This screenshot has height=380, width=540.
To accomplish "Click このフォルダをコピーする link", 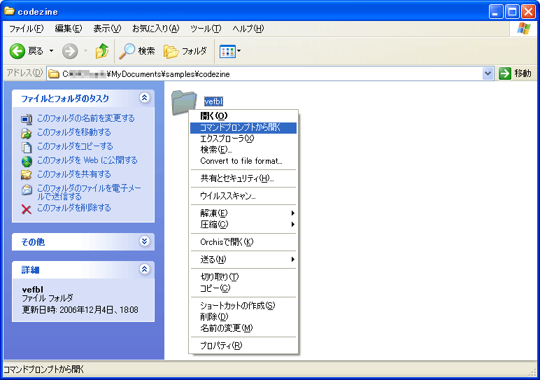I will point(75,146).
